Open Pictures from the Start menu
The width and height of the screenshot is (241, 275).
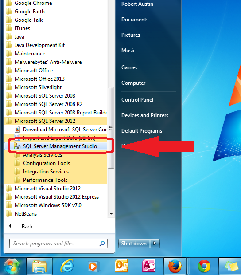(131, 35)
